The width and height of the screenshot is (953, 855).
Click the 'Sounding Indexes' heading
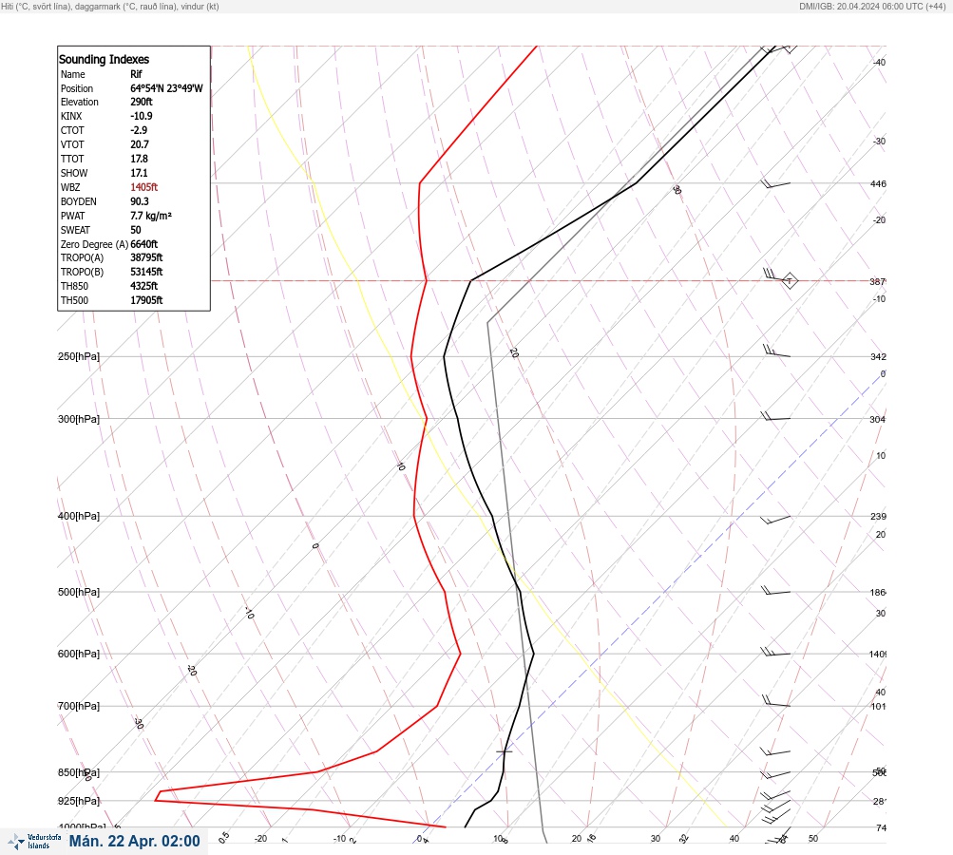coord(104,60)
